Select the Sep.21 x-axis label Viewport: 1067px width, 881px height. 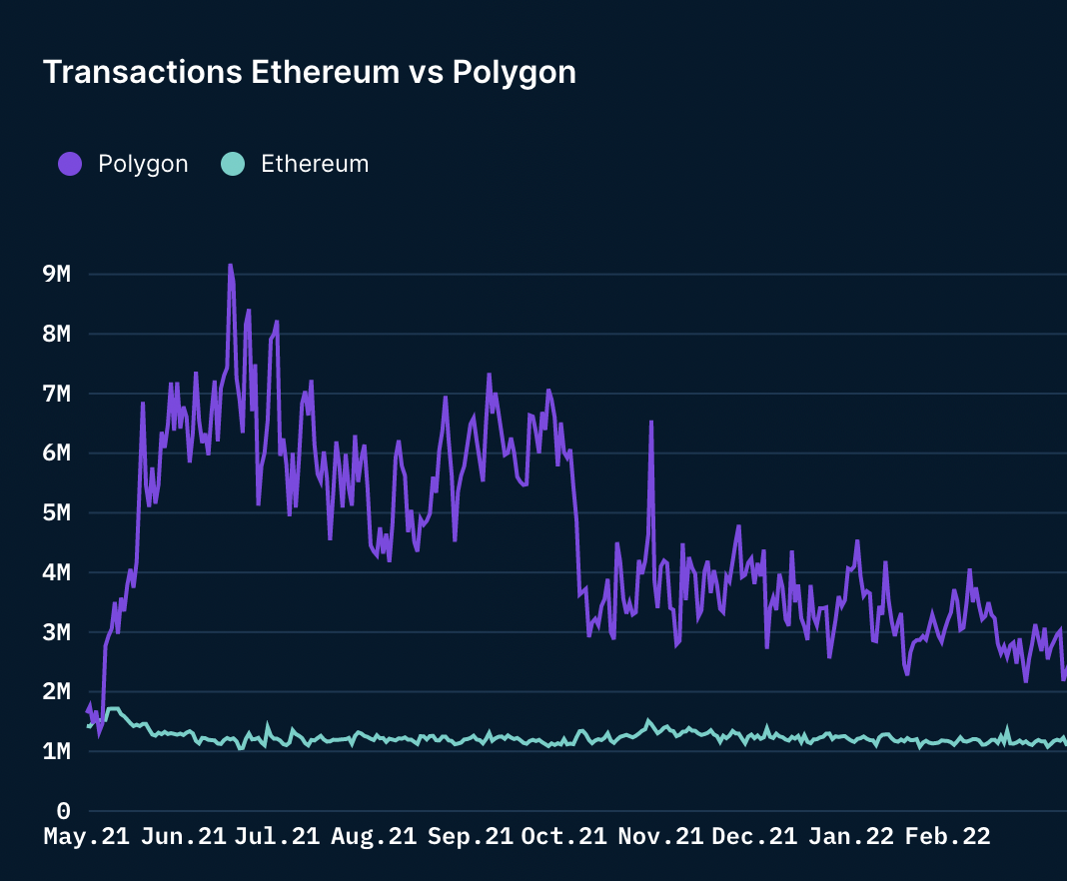tap(471, 836)
